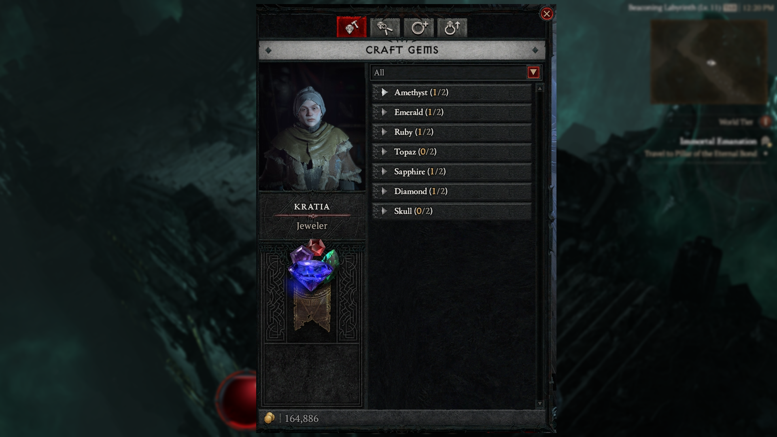
Task: Select the Craft Gems hammer tab
Action: 351,28
